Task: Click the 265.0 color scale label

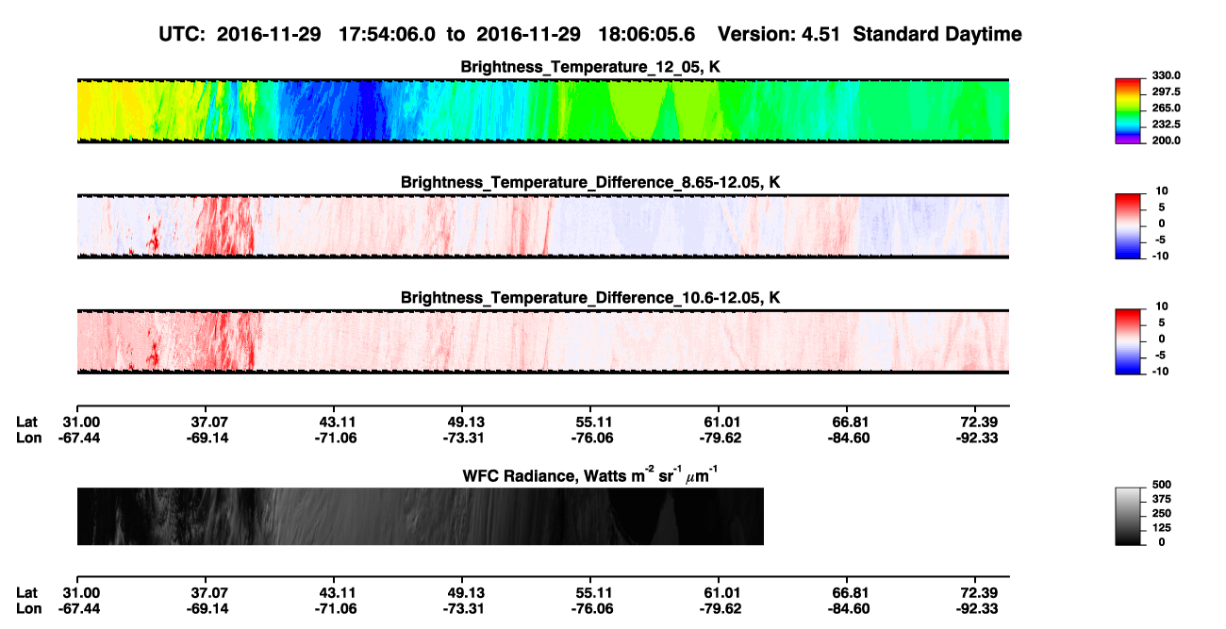Action: coord(1168,108)
